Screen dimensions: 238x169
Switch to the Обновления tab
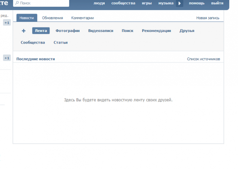[52, 18]
